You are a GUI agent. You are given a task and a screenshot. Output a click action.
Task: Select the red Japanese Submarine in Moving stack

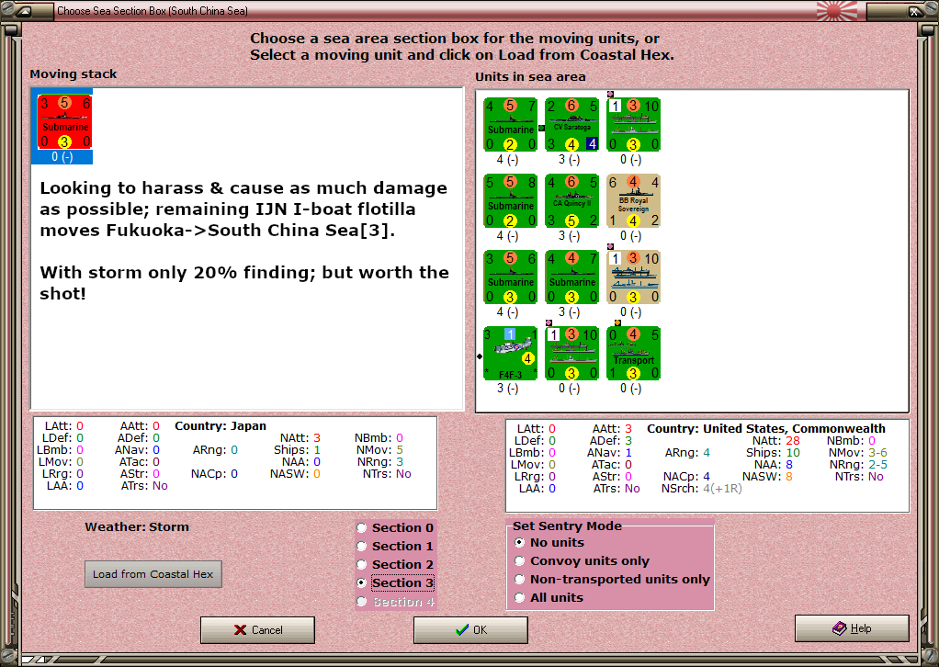coord(64,122)
